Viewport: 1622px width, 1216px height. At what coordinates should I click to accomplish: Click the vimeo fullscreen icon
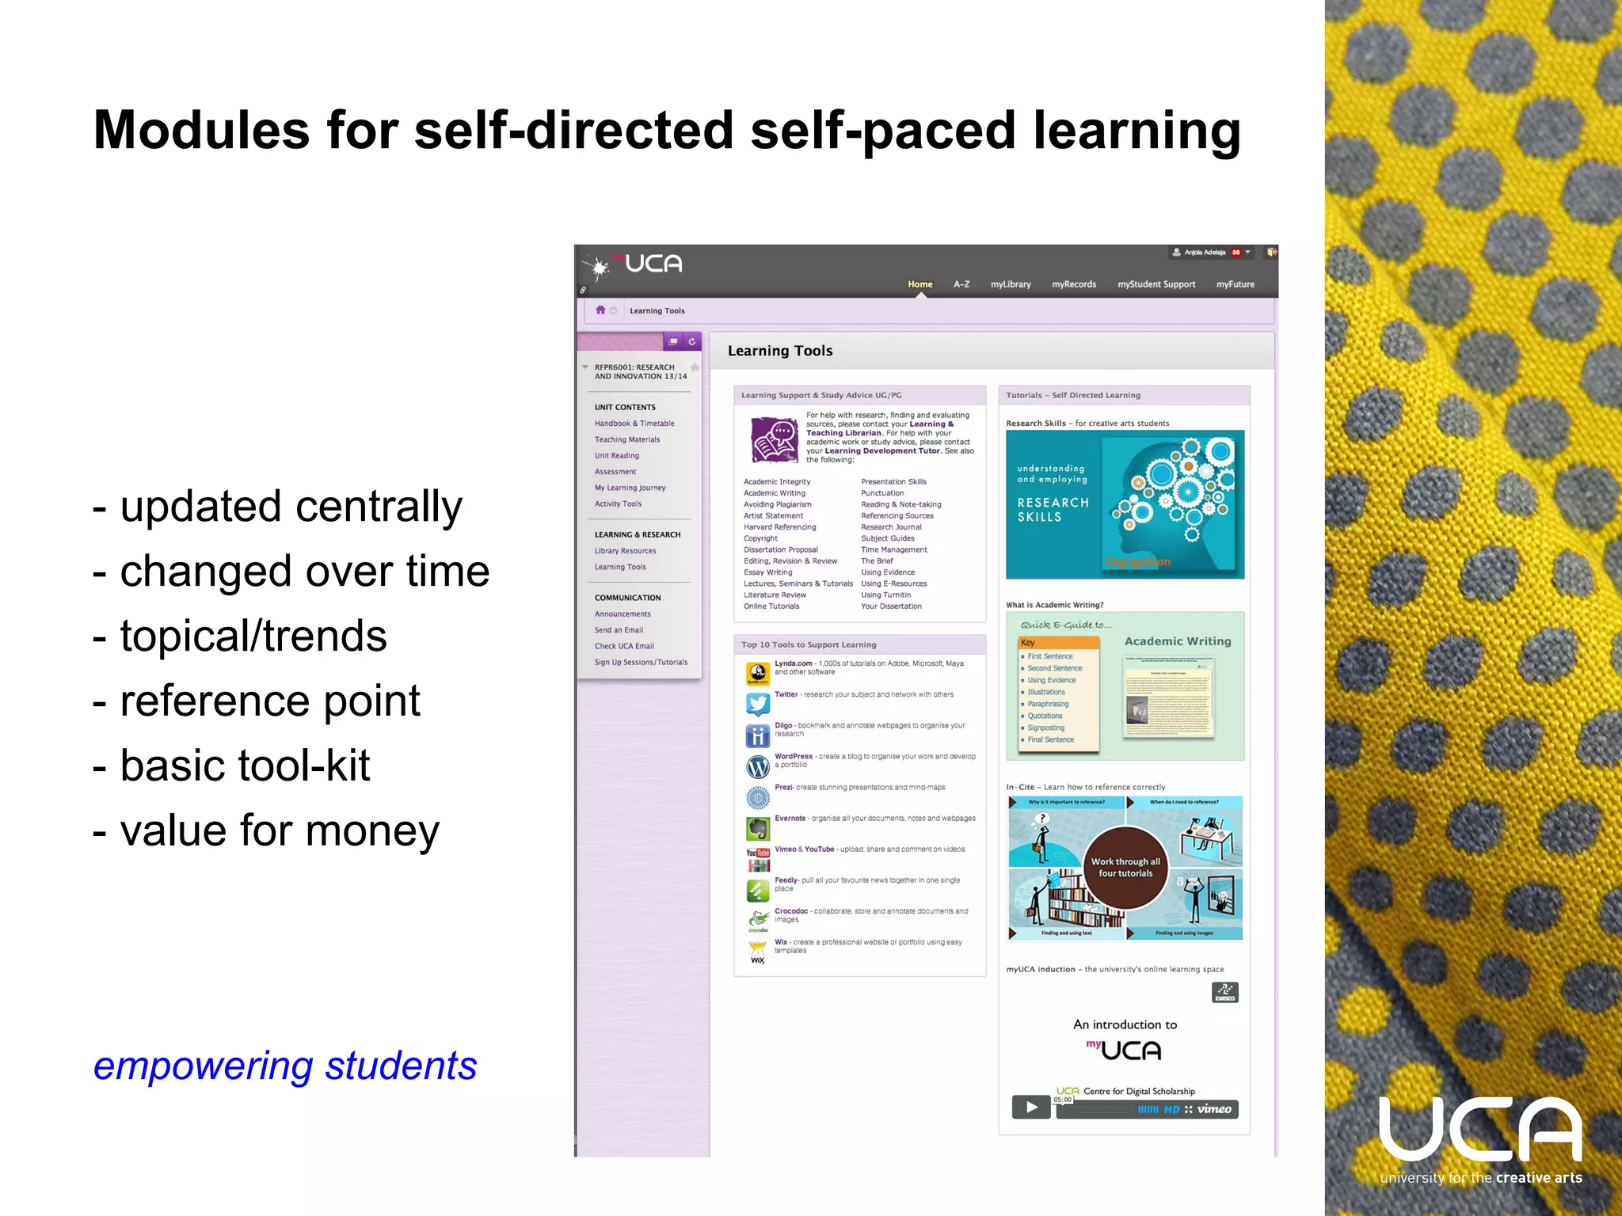pyautogui.click(x=1188, y=1109)
